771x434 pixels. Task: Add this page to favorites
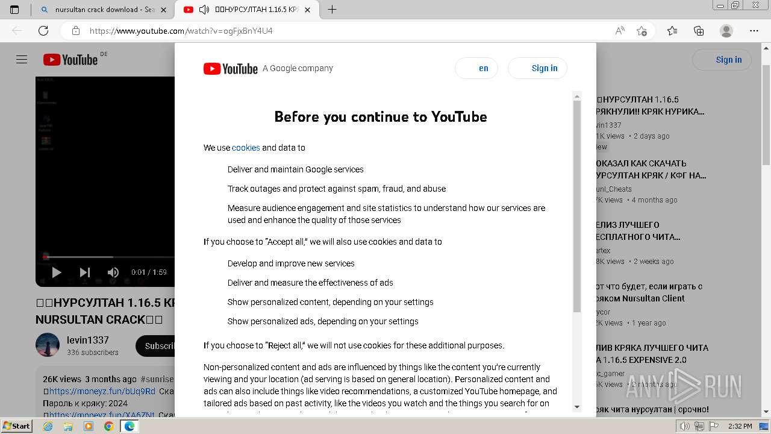(641, 31)
